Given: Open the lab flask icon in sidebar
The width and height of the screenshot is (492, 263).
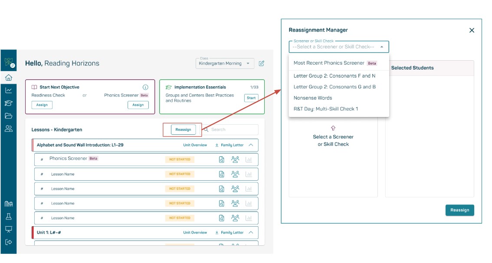Looking at the screenshot, I should click(9, 217).
